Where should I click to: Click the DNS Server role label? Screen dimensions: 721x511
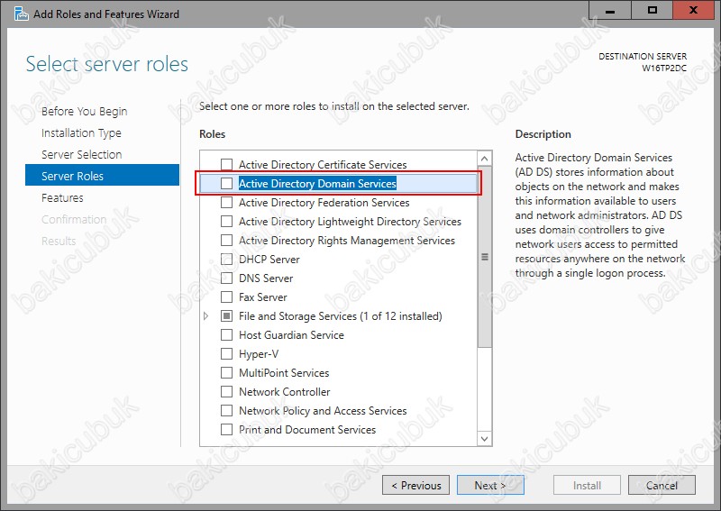coord(266,278)
